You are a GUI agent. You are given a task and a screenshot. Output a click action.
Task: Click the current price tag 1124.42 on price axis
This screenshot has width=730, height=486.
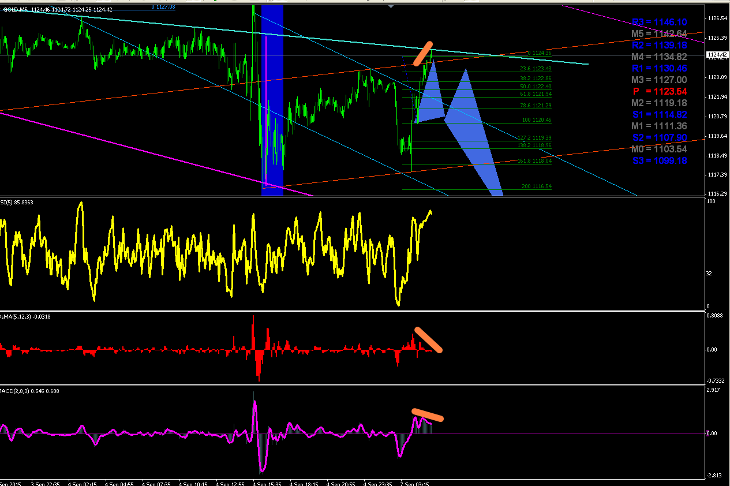point(718,55)
